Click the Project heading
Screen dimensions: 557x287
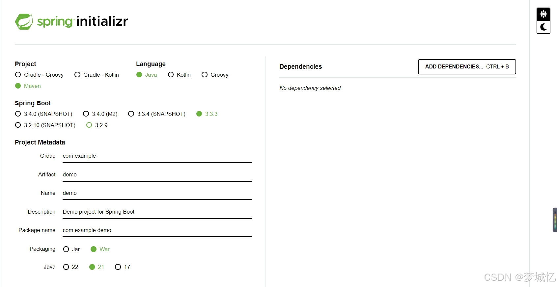(25, 64)
